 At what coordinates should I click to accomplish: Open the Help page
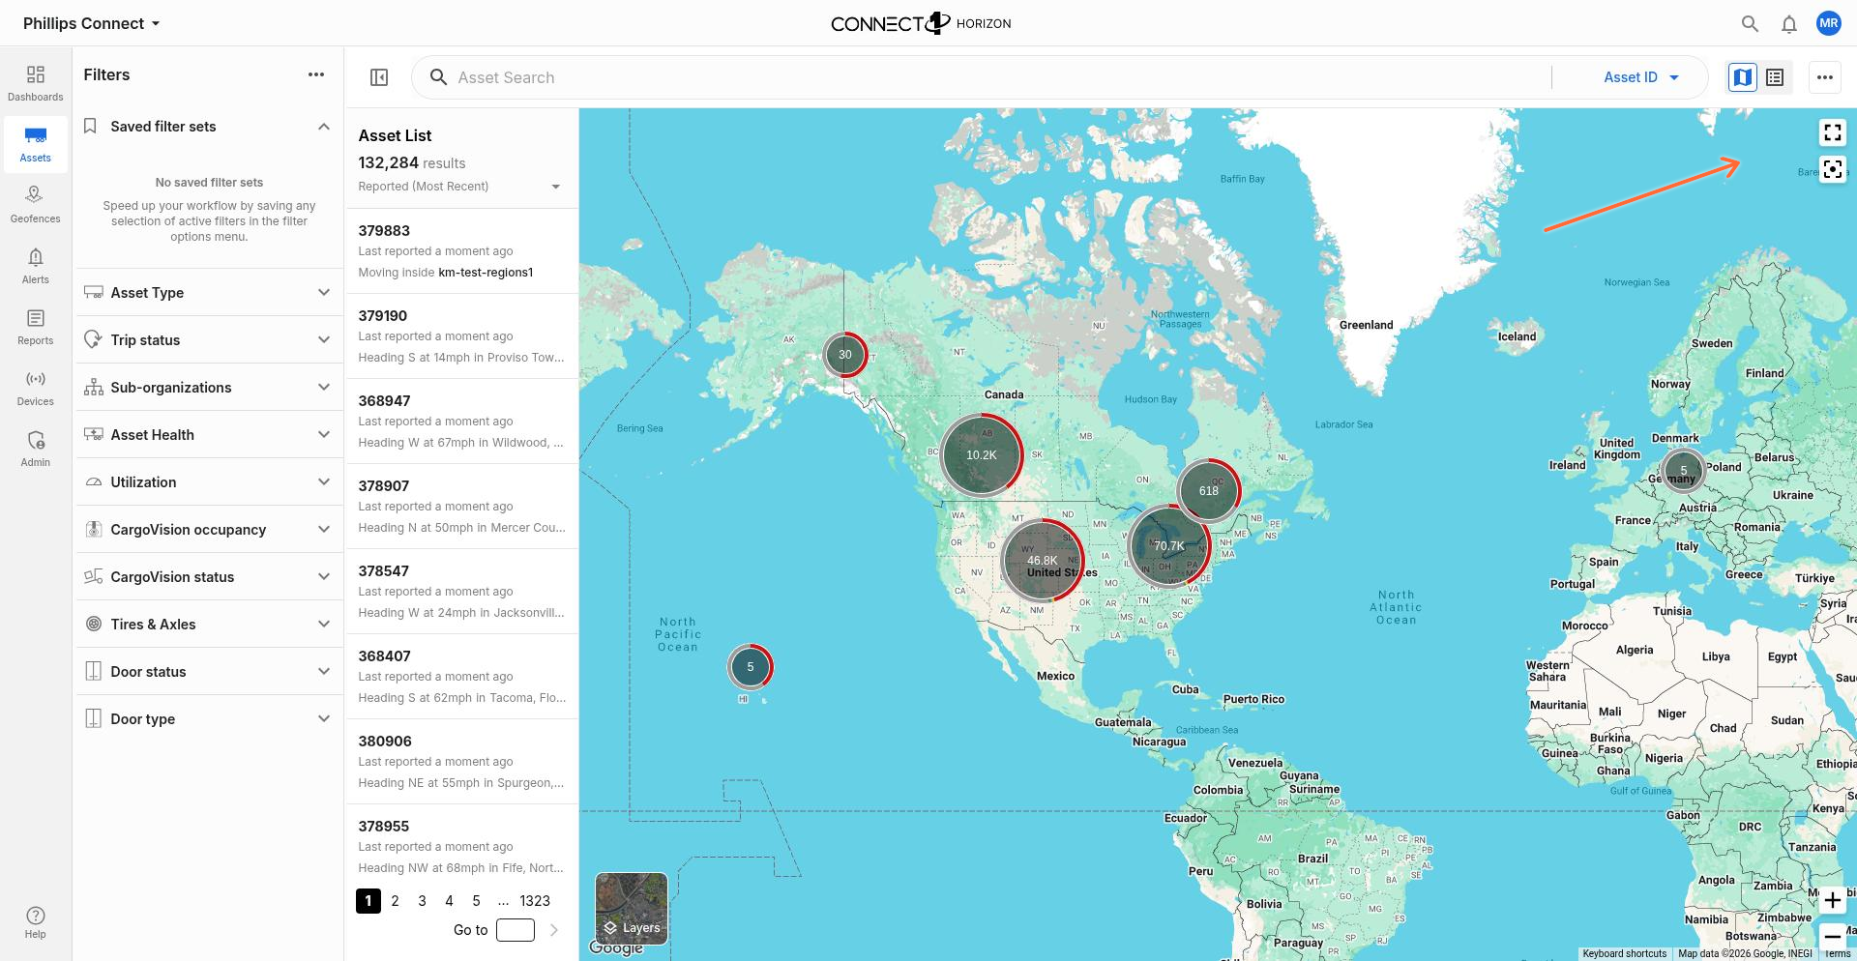[x=36, y=922]
